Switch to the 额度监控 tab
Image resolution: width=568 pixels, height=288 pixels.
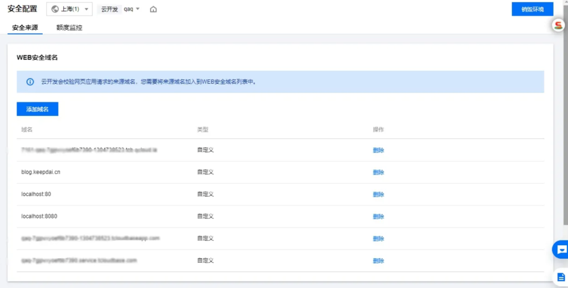pyautogui.click(x=69, y=27)
